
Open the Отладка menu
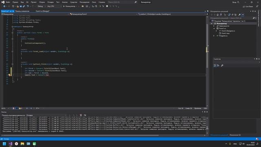click(50, 2)
